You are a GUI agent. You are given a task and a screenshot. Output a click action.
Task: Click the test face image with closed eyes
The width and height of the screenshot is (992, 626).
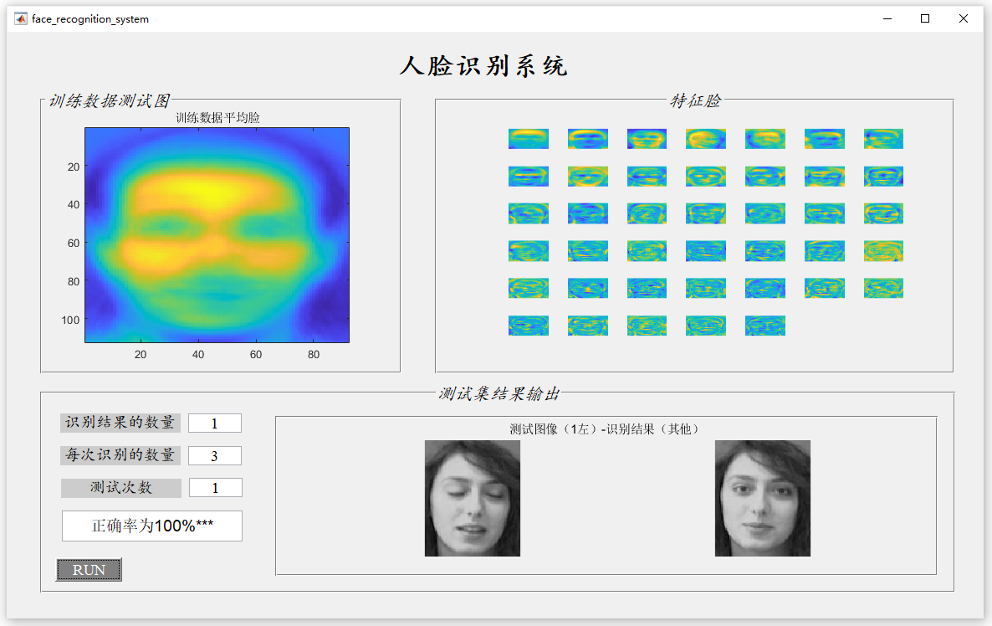[473, 498]
